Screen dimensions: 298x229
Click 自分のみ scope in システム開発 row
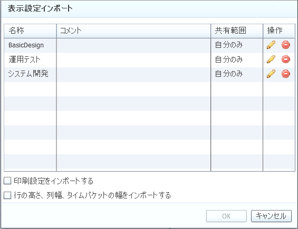pos(229,74)
